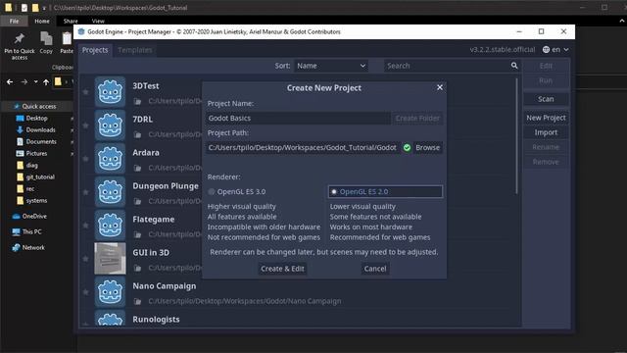Switch to the Projects tab
Image resolution: width=627 pixels, height=353 pixels.
click(x=95, y=50)
